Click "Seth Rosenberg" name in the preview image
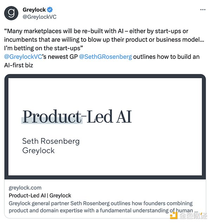Image resolution: width=211 pixels, height=223 pixels. (x=51, y=141)
